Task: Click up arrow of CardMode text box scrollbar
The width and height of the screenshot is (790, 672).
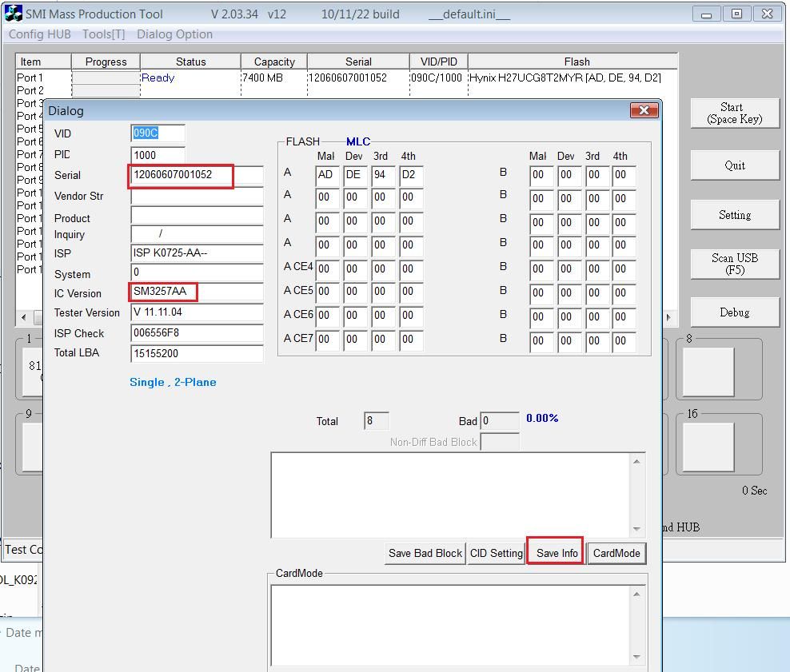Action: click(636, 594)
